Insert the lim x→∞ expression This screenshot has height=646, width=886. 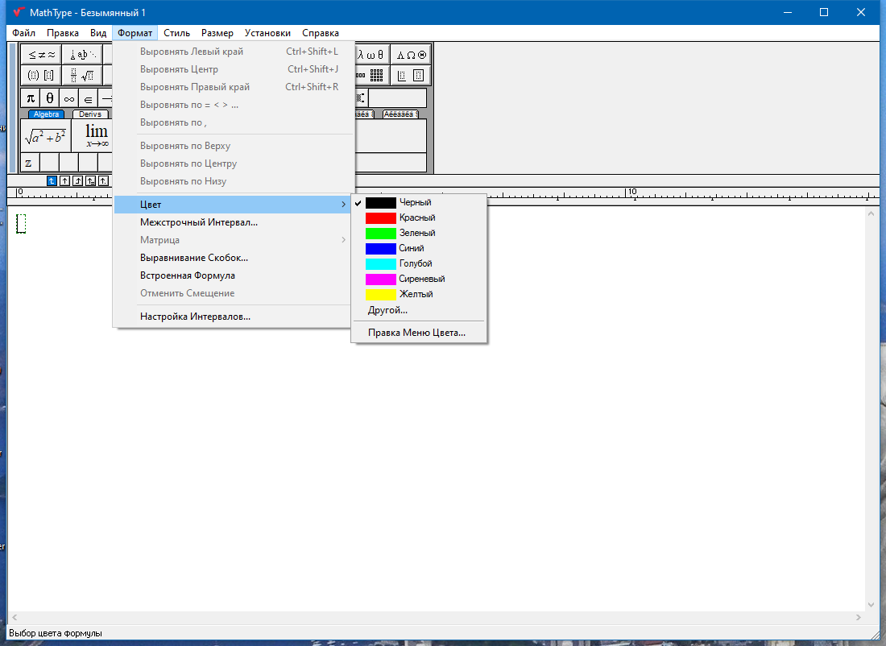[x=93, y=135]
